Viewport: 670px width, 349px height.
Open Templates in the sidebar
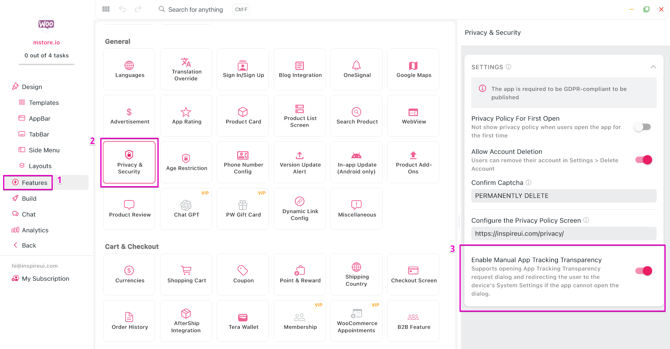(x=44, y=103)
